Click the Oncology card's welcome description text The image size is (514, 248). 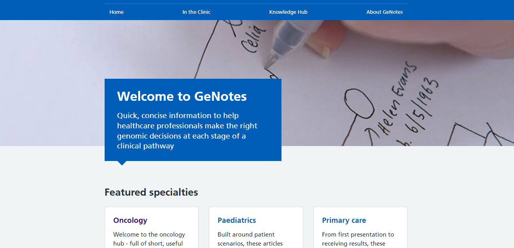coord(149,239)
